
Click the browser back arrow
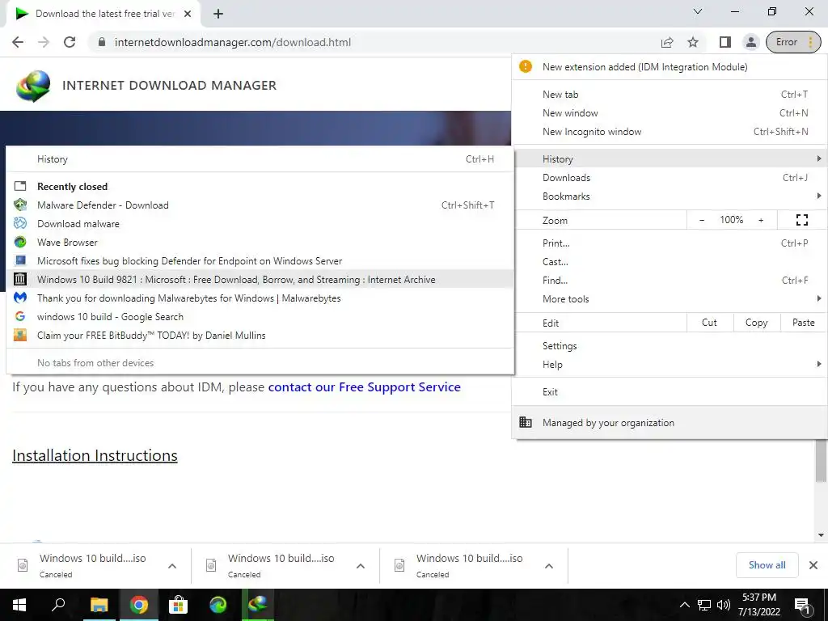click(x=18, y=42)
